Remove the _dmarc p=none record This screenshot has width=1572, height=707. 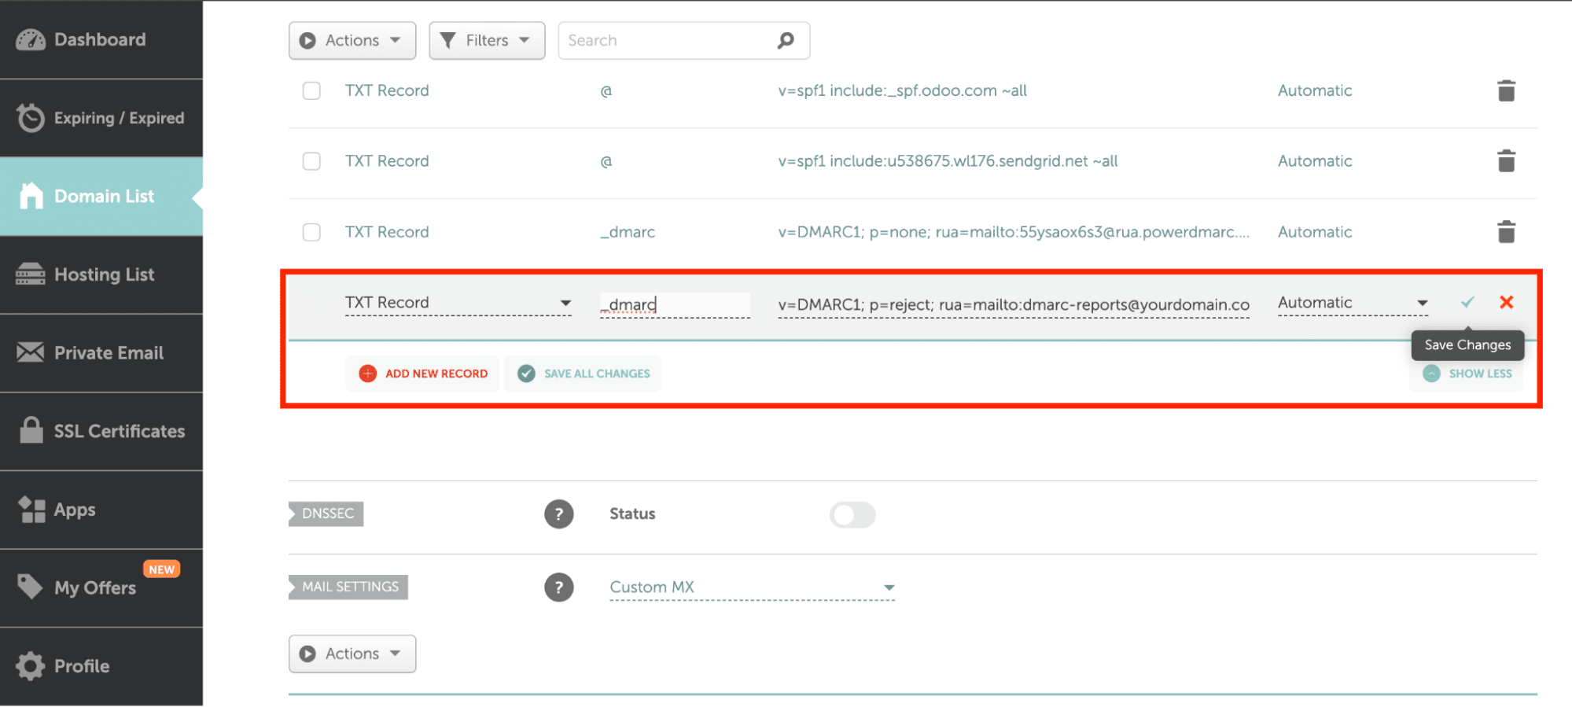tap(1505, 232)
